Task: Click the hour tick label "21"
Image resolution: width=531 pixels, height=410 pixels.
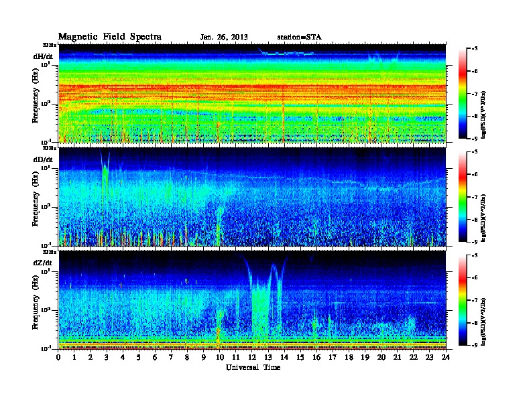Action: pyautogui.click(x=397, y=358)
